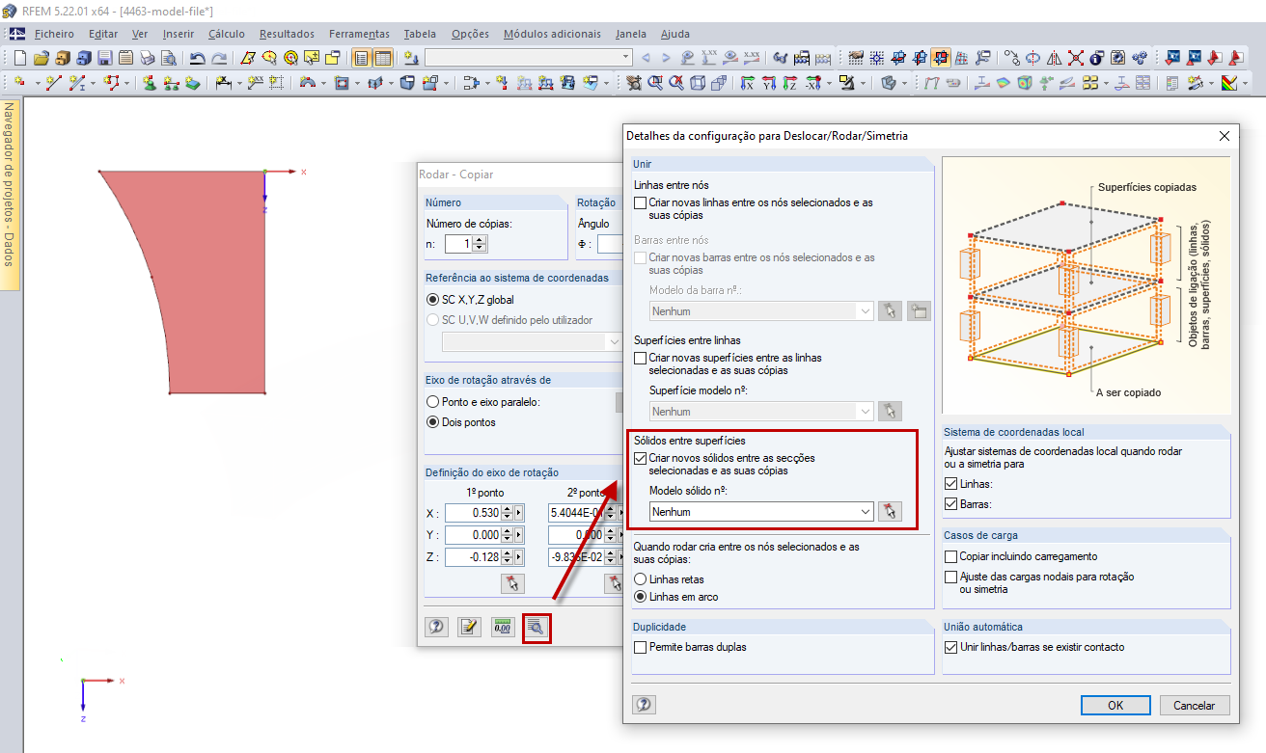The width and height of the screenshot is (1266, 753).
Task: Uncheck the Linhas local coordinate checkbox
Action: tap(951, 483)
